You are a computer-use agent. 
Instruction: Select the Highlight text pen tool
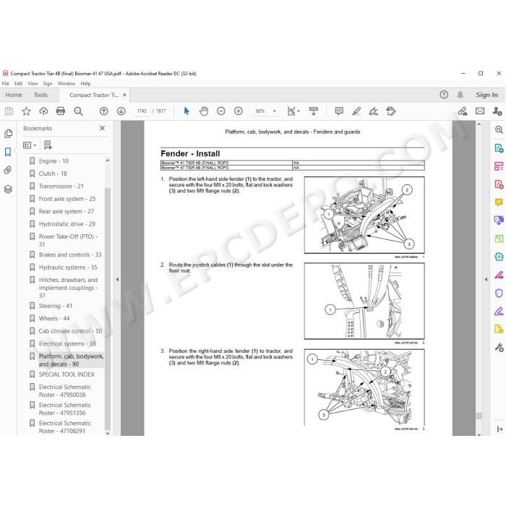click(356, 111)
